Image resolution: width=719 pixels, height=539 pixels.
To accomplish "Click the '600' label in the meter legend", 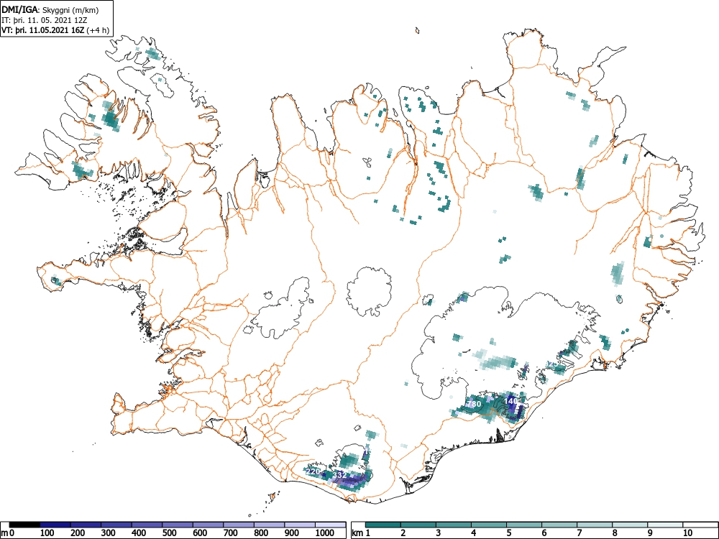I will tap(201, 533).
